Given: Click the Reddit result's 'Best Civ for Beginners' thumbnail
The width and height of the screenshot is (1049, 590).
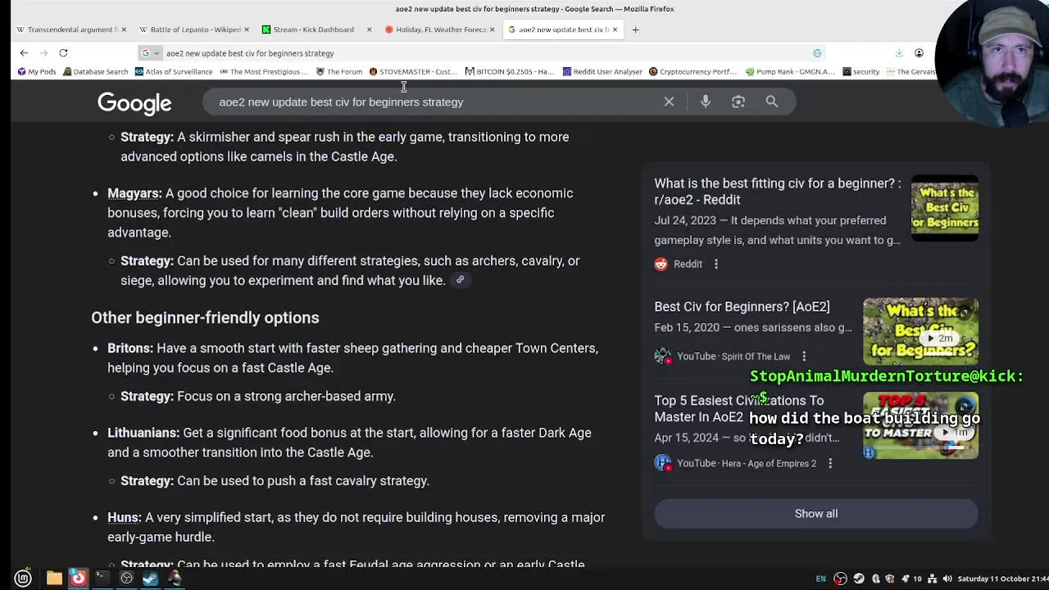Looking at the screenshot, I should (945, 208).
